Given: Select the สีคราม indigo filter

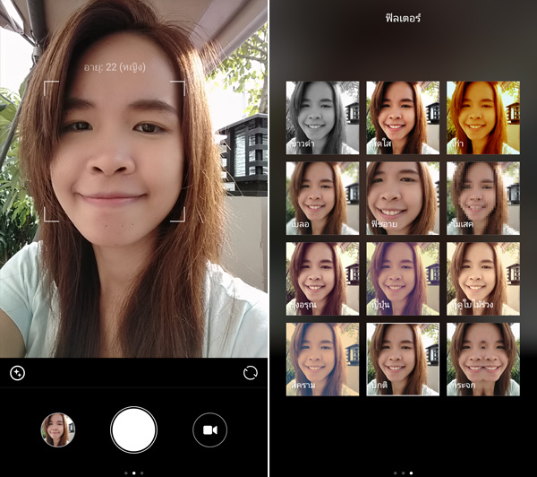Looking at the screenshot, I should [x=322, y=360].
